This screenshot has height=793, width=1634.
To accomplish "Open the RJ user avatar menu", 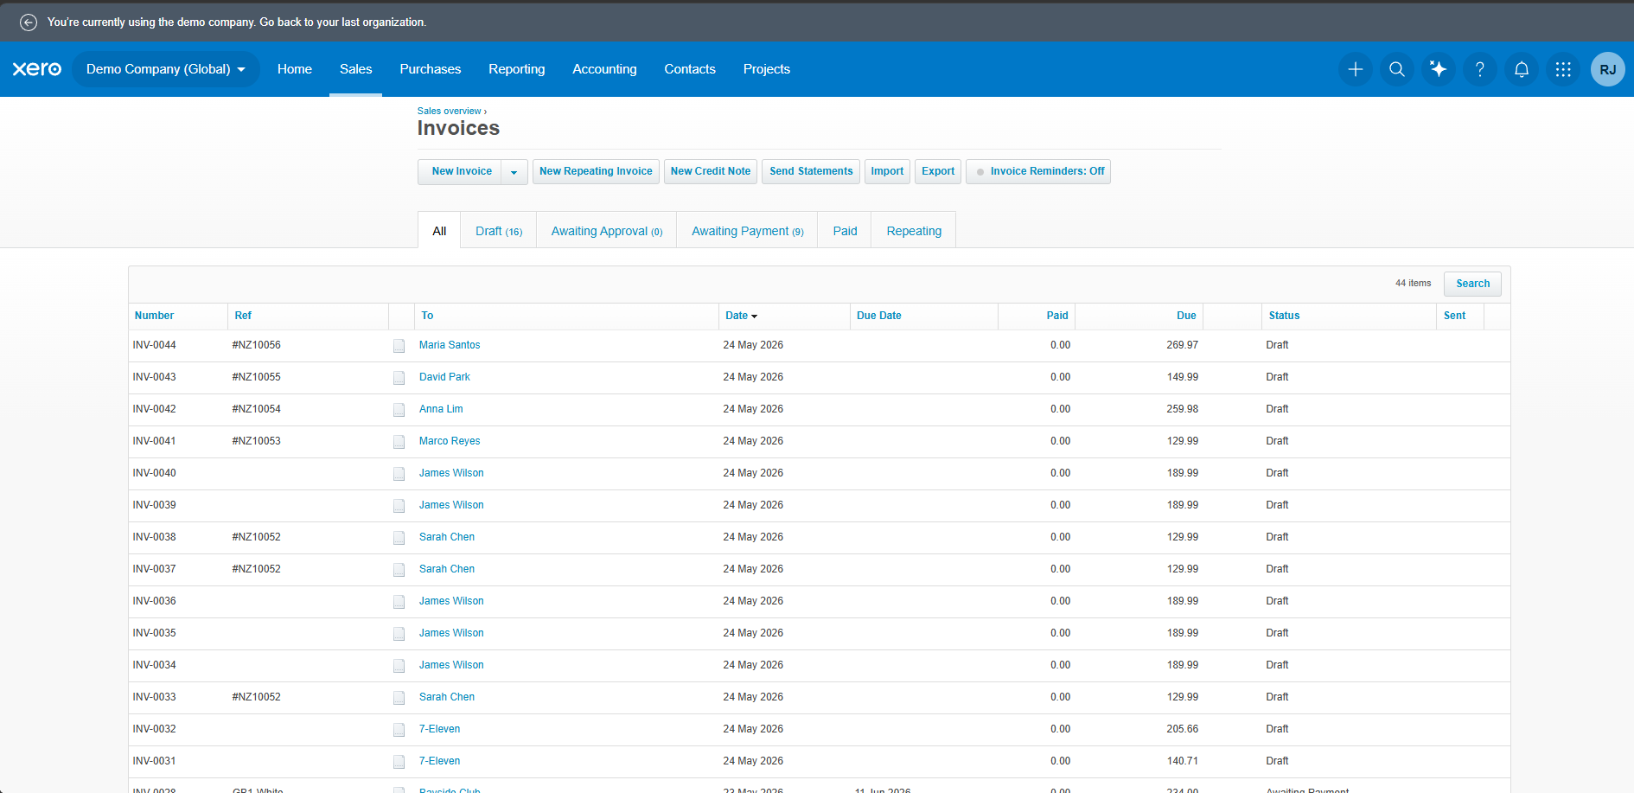I will (1608, 69).
